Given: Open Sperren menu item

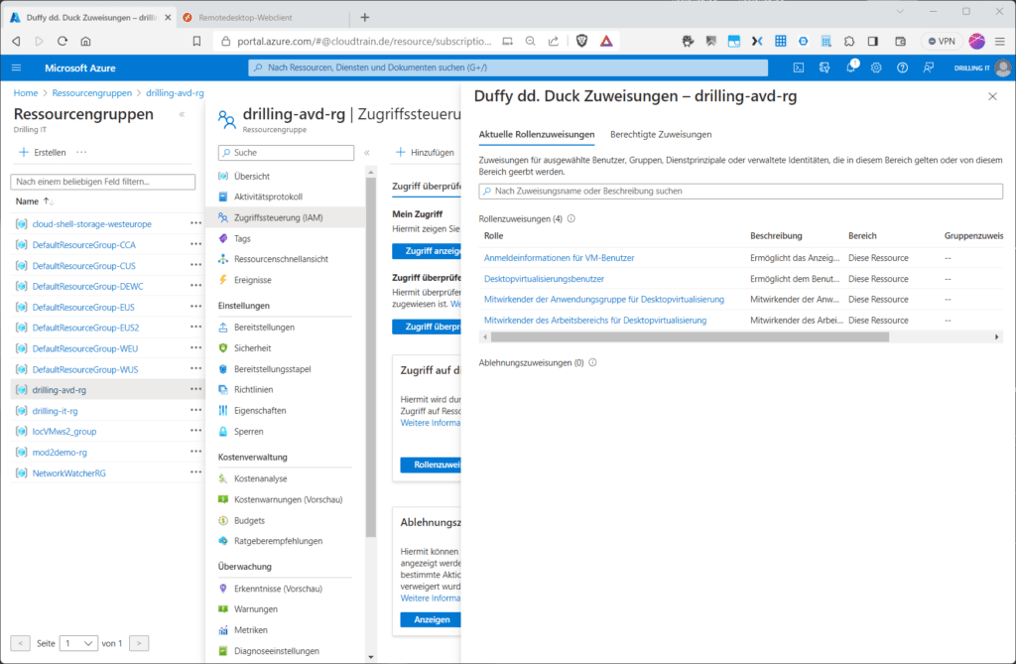Looking at the screenshot, I should 249,431.
